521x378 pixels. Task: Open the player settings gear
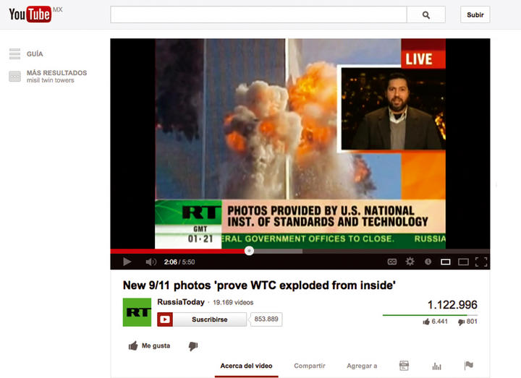click(410, 262)
